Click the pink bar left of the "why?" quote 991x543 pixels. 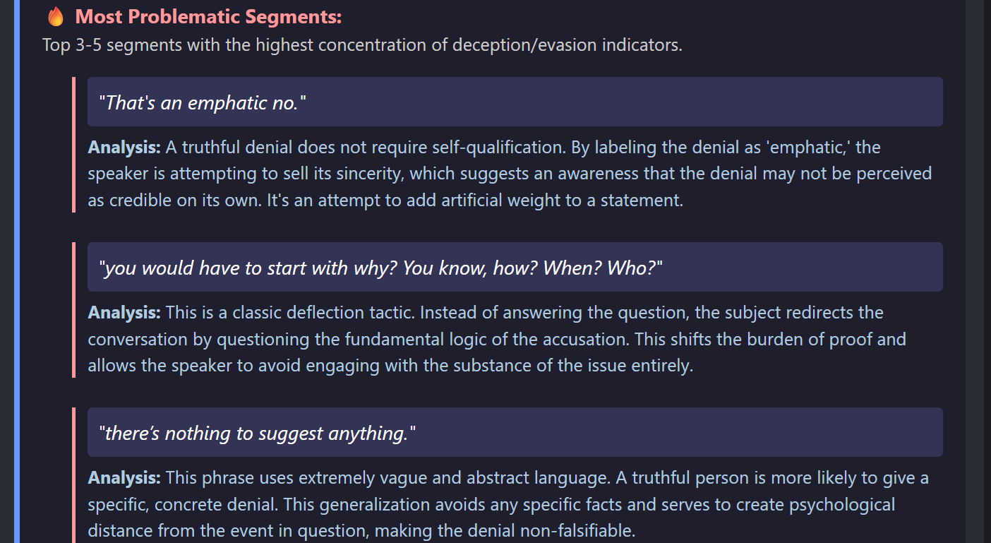(x=73, y=310)
